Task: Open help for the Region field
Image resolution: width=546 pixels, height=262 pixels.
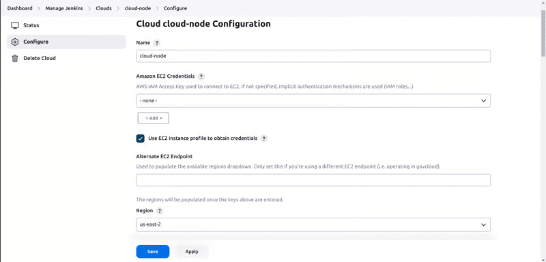Action: (159, 211)
